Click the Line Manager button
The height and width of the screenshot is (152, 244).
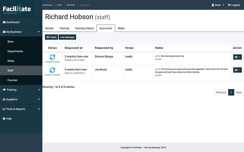pyautogui.click(x=67, y=37)
